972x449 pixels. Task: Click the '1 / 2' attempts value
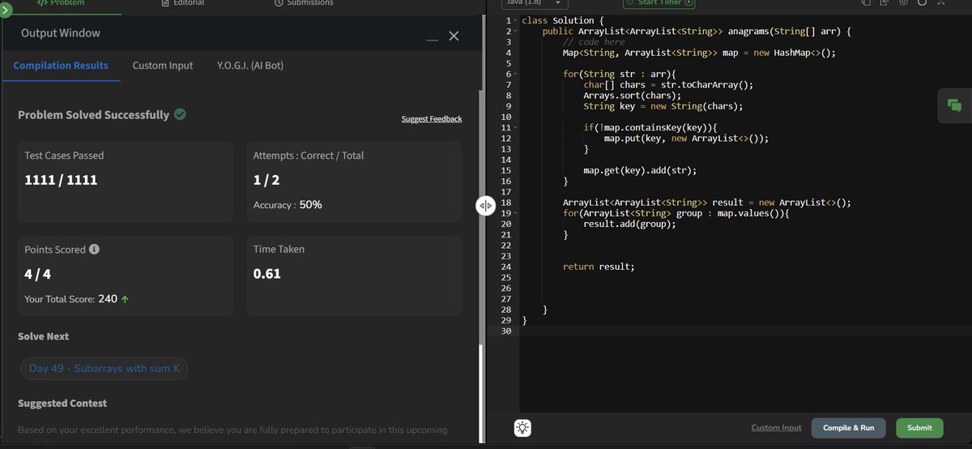[x=266, y=180]
